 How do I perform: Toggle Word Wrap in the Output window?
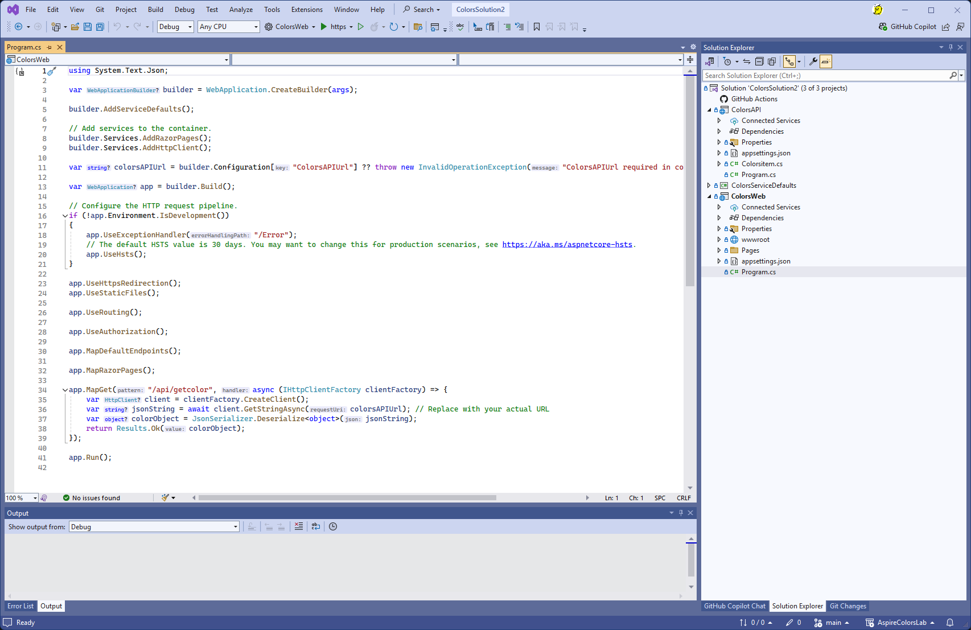[x=316, y=526]
